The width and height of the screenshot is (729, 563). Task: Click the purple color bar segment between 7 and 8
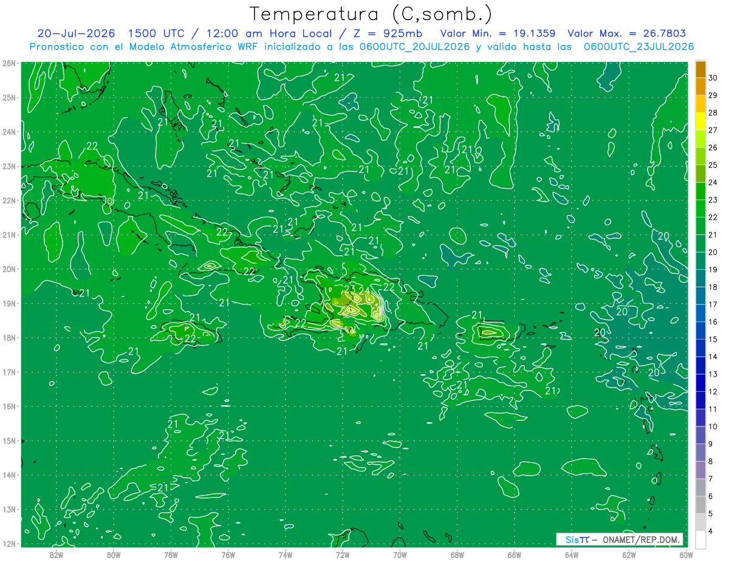coord(700,469)
